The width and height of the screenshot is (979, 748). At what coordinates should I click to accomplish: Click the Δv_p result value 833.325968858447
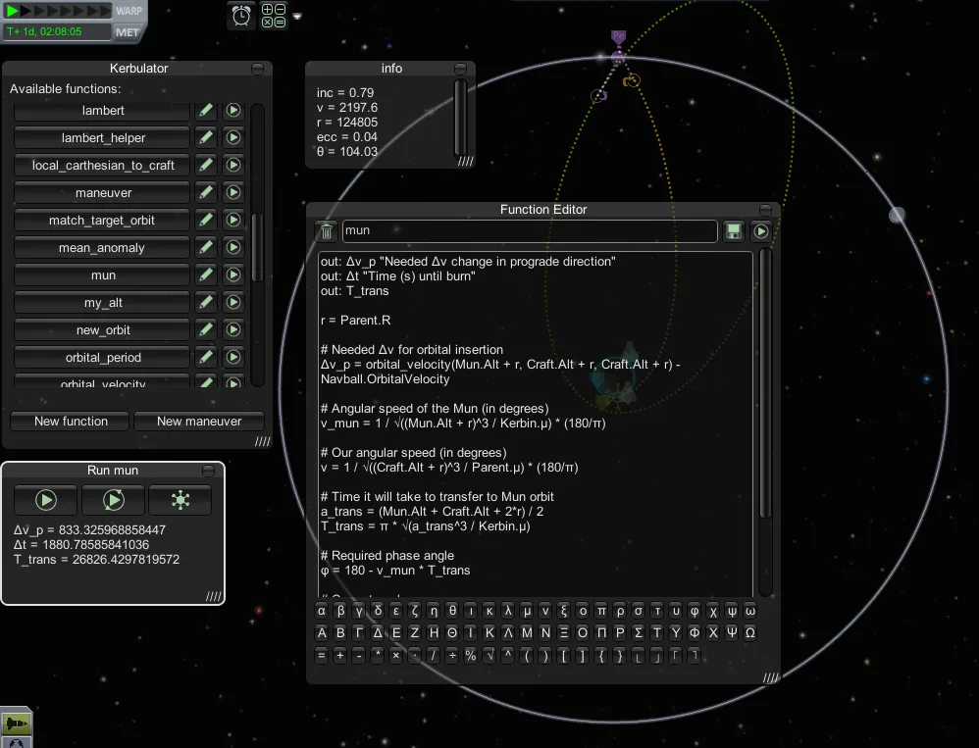coord(112,529)
